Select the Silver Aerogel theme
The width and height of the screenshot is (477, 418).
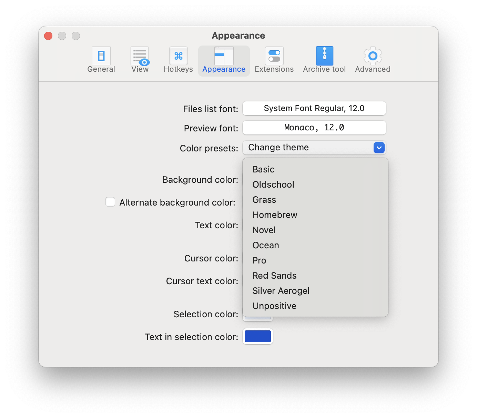281,291
